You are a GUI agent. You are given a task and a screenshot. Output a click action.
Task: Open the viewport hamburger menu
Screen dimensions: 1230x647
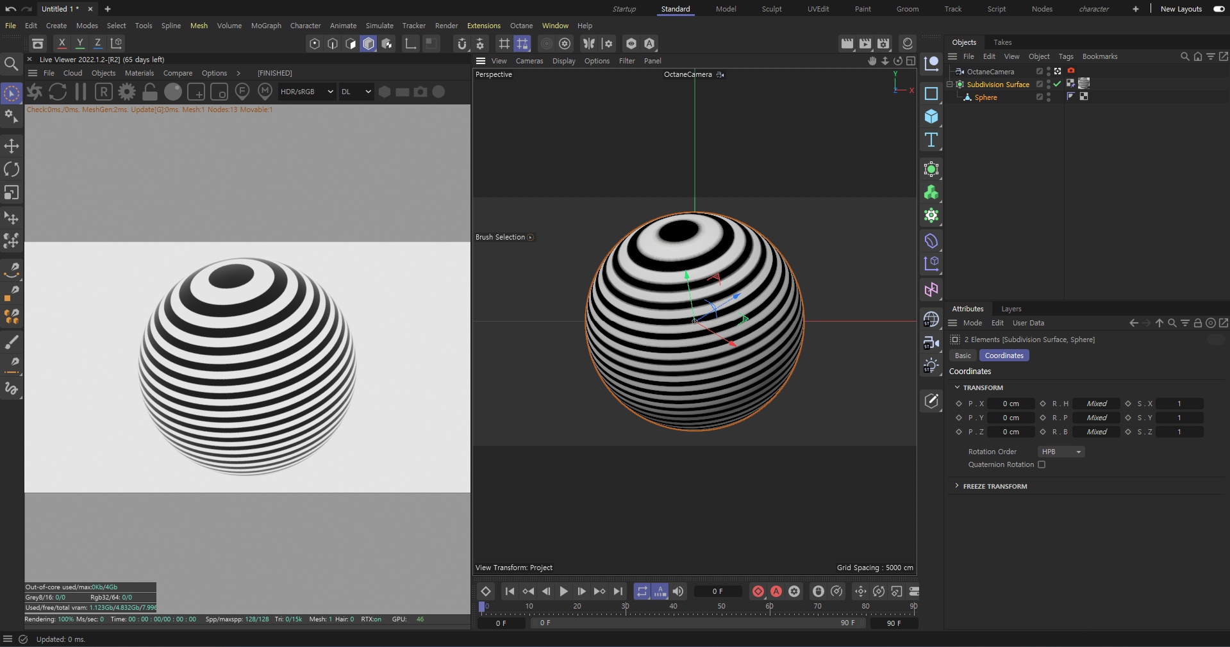(481, 61)
